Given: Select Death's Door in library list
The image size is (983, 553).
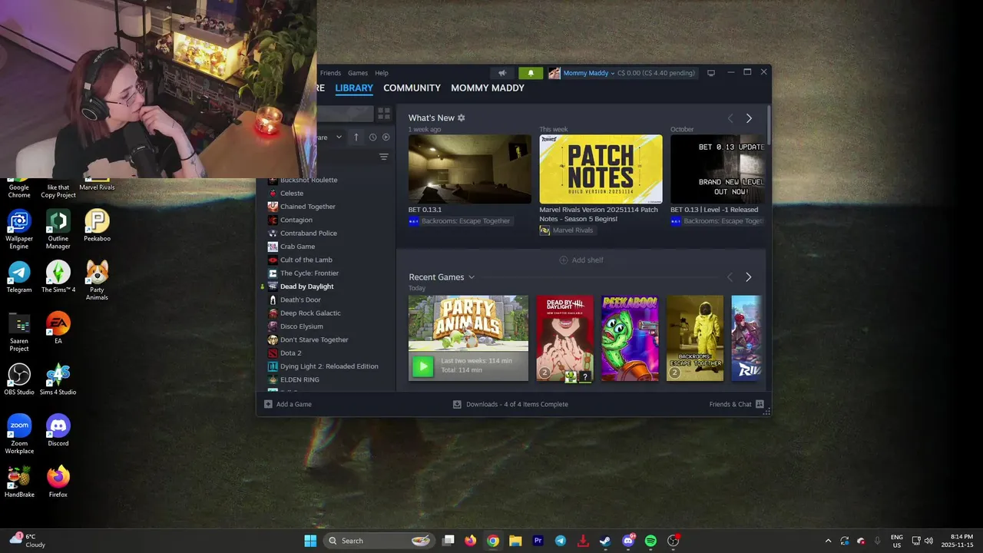Looking at the screenshot, I should point(300,300).
